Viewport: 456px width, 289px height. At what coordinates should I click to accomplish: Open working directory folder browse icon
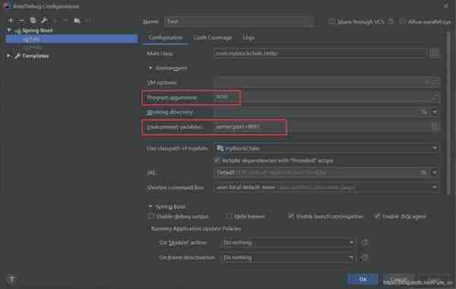424,112
